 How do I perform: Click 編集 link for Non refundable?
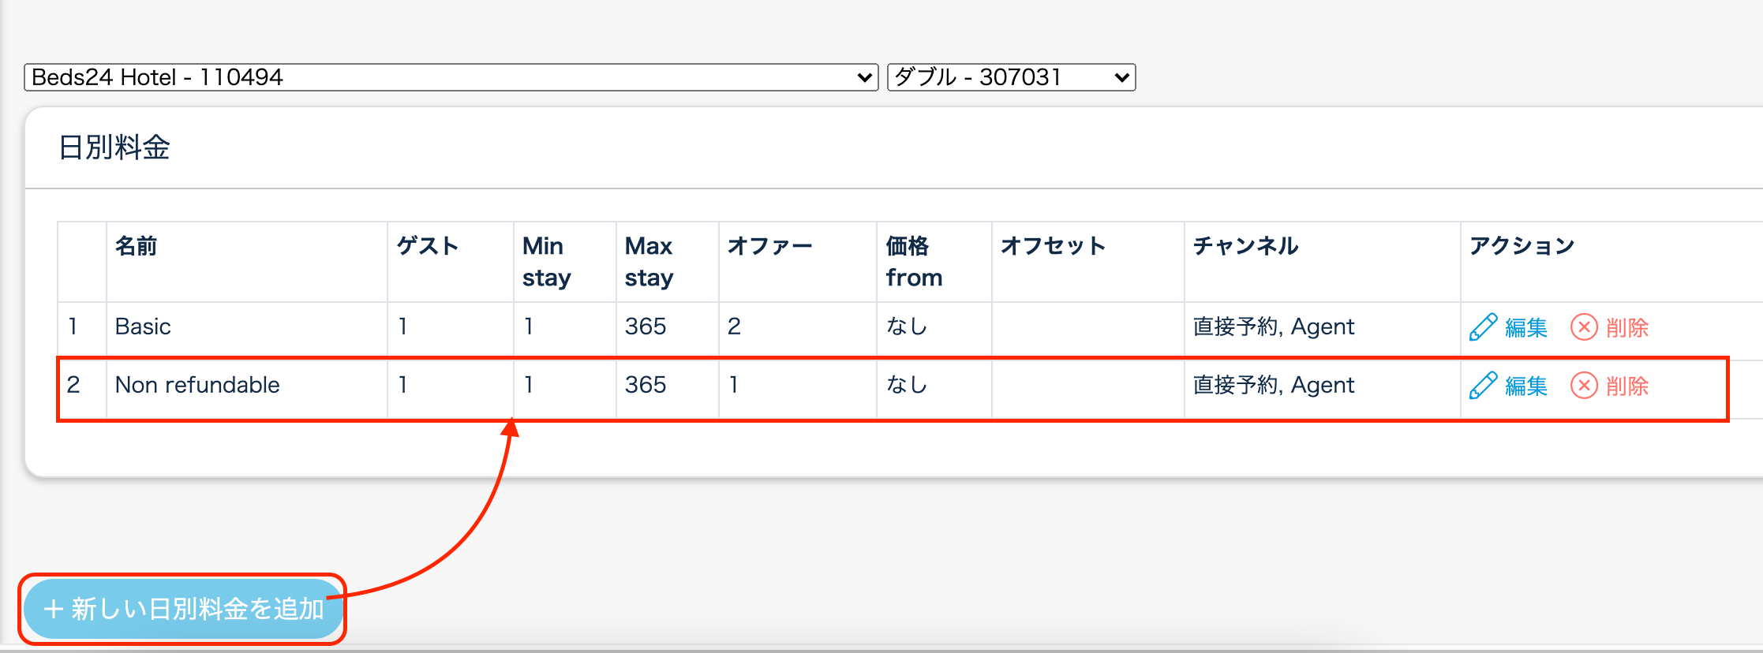[x=1525, y=386]
